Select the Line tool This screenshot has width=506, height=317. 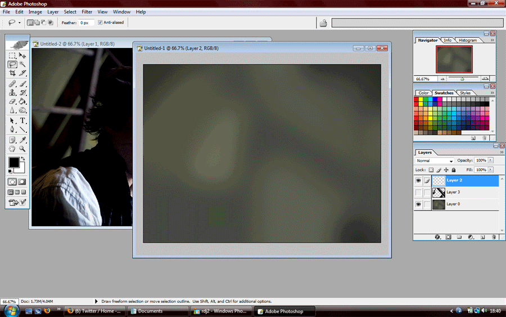[x=22, y=130]
